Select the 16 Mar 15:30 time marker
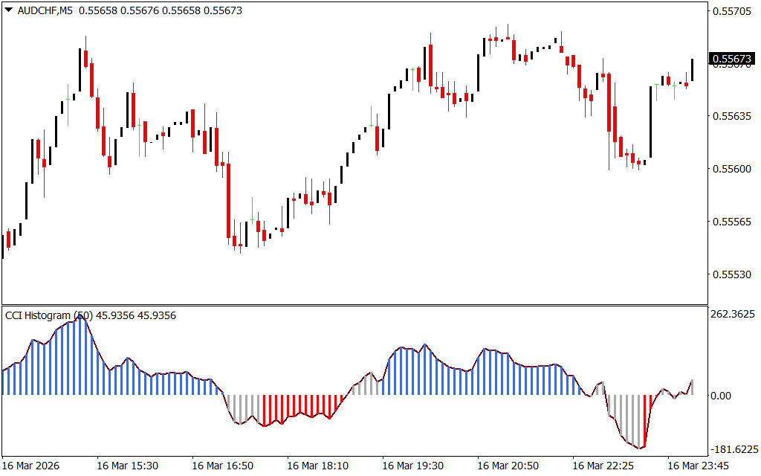 pos(128,466)
